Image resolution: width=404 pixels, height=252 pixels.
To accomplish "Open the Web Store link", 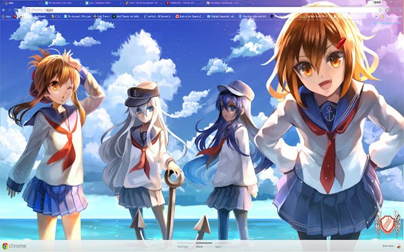I will (x=388, y=246).
